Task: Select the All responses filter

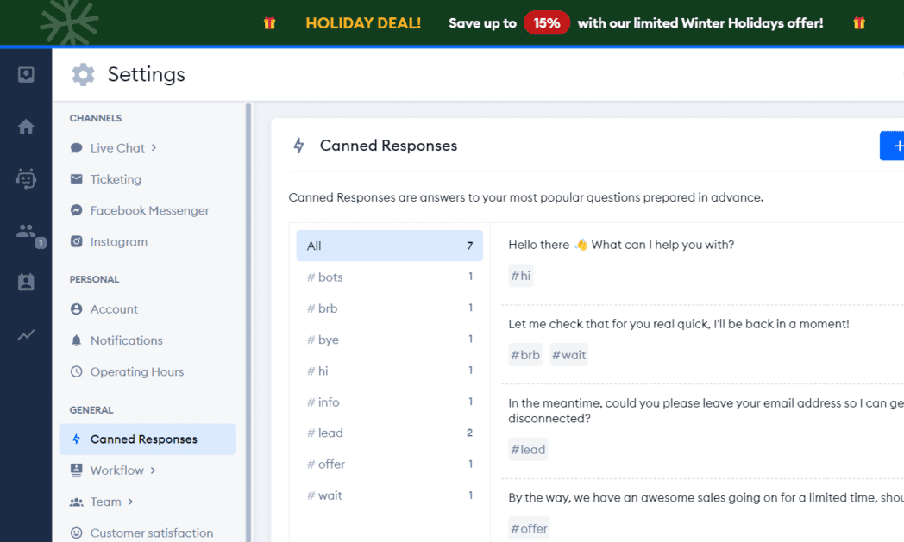Action: pos(389,246)
